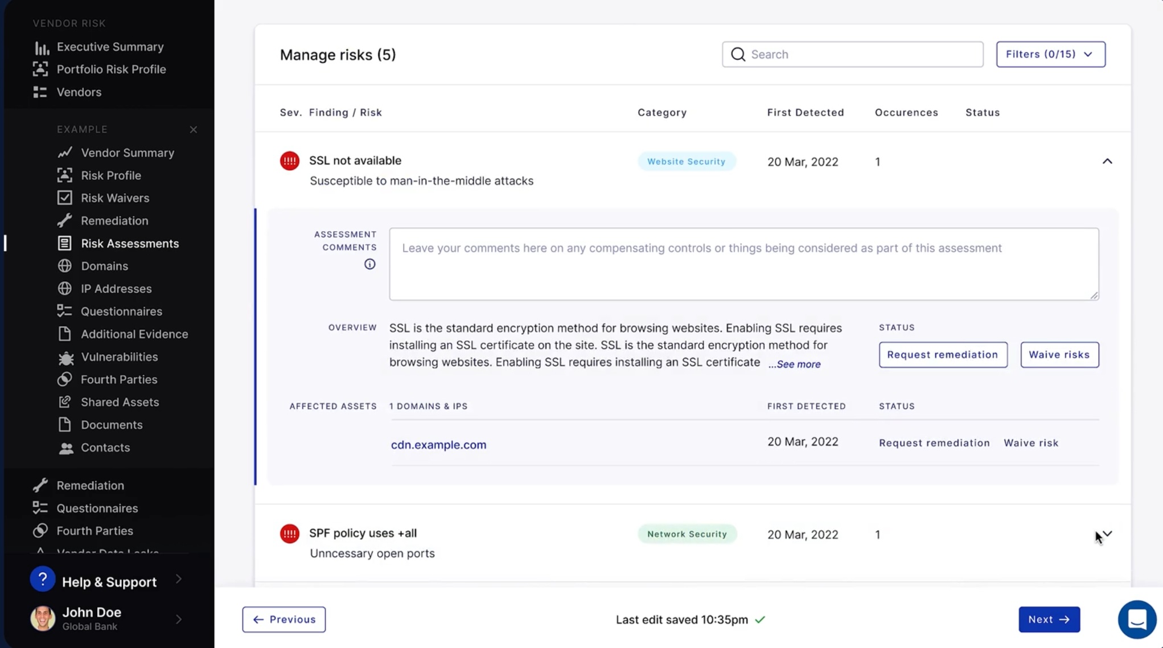Open the Filters dropdown
1163x648 pixels.
(x=1050, y=54)
